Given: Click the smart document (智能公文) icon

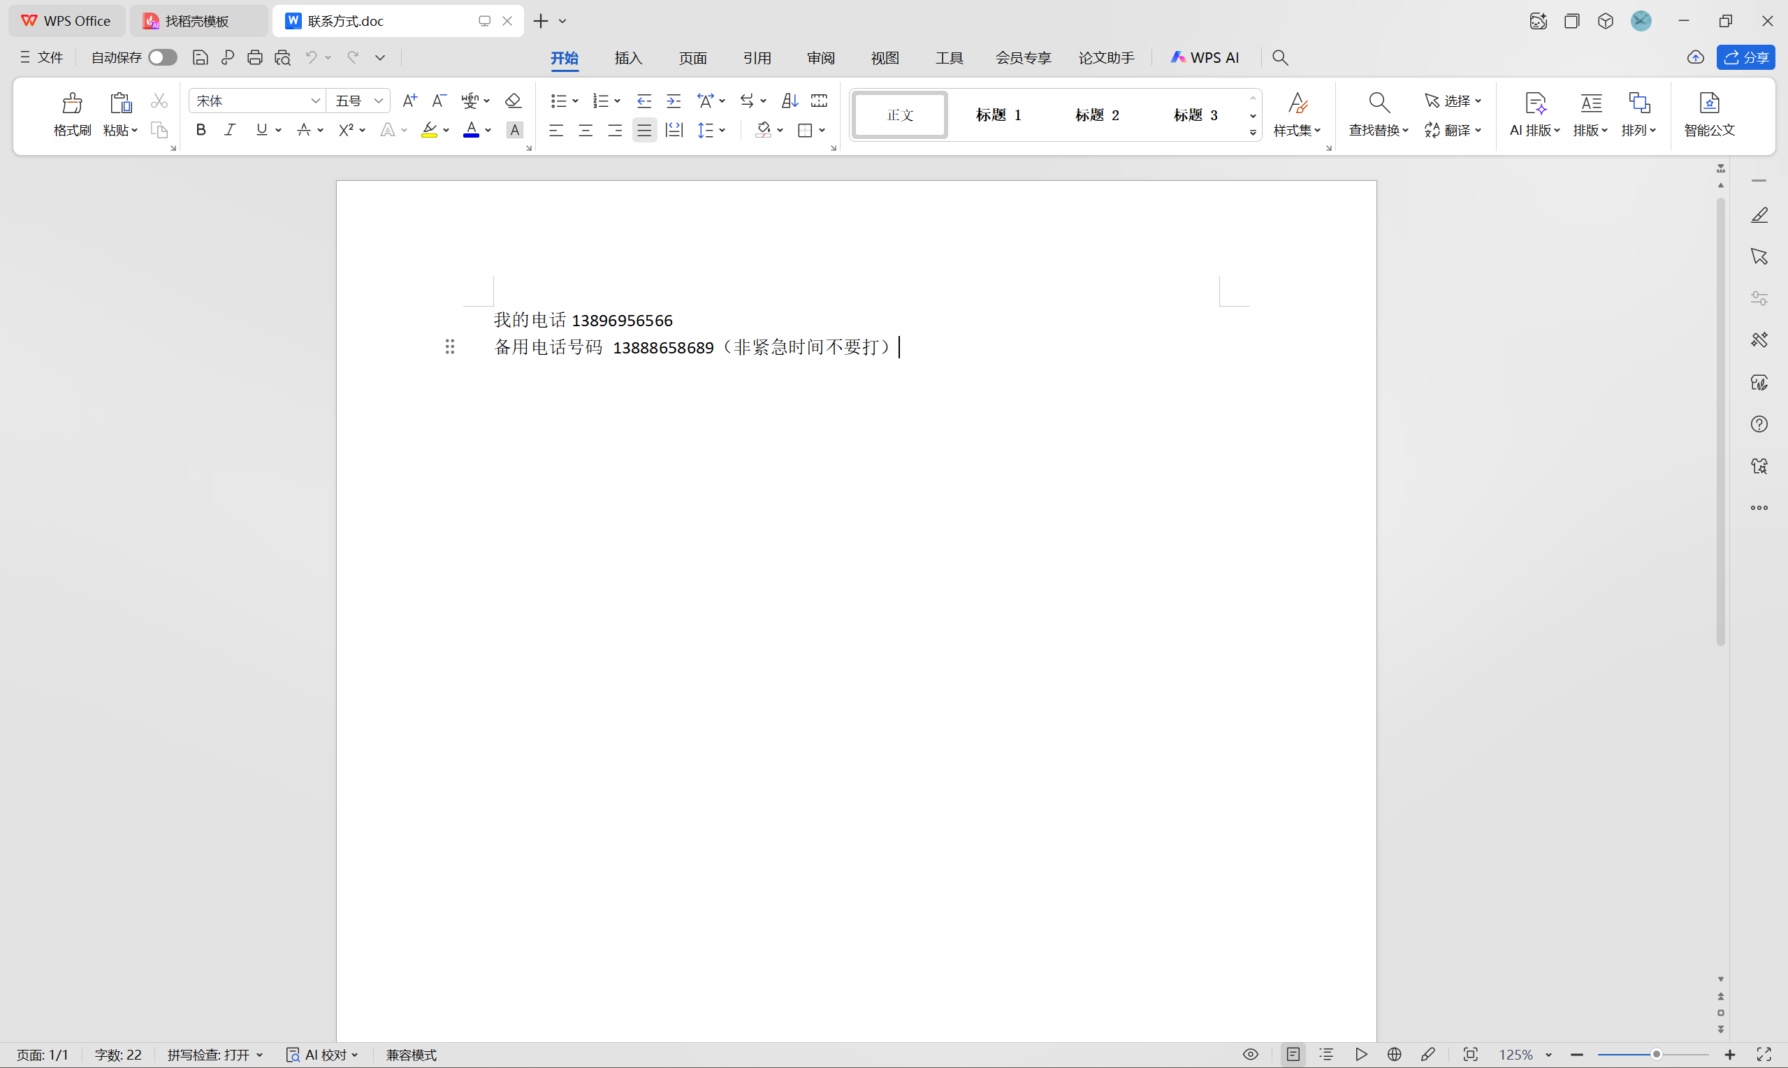Looking at the screenshot, I should pos(1710,103).
